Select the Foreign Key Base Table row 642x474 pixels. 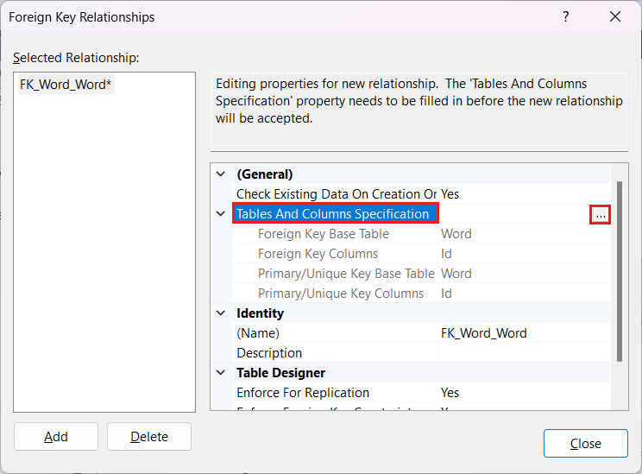[421, 233]
